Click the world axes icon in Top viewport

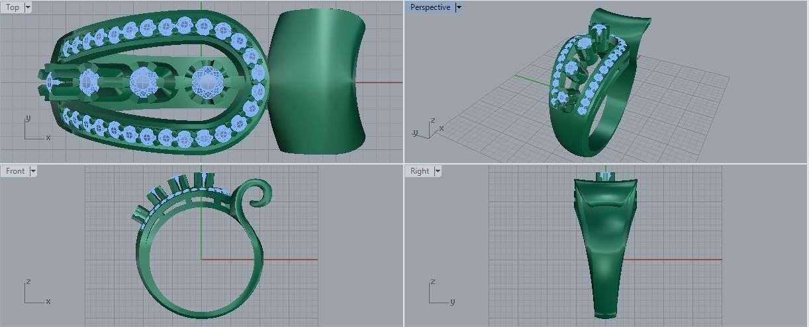click(x=36, y=128)
